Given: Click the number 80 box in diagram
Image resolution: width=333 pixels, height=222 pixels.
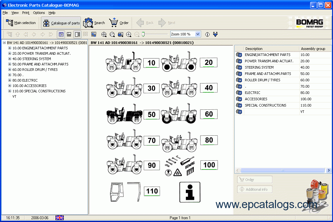Looking at the screenshot, I should pos(209,140).
